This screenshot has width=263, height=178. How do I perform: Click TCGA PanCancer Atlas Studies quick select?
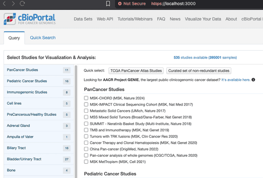click(x=136, y=71)
